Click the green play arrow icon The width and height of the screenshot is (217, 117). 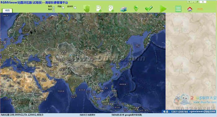[163, 9]
